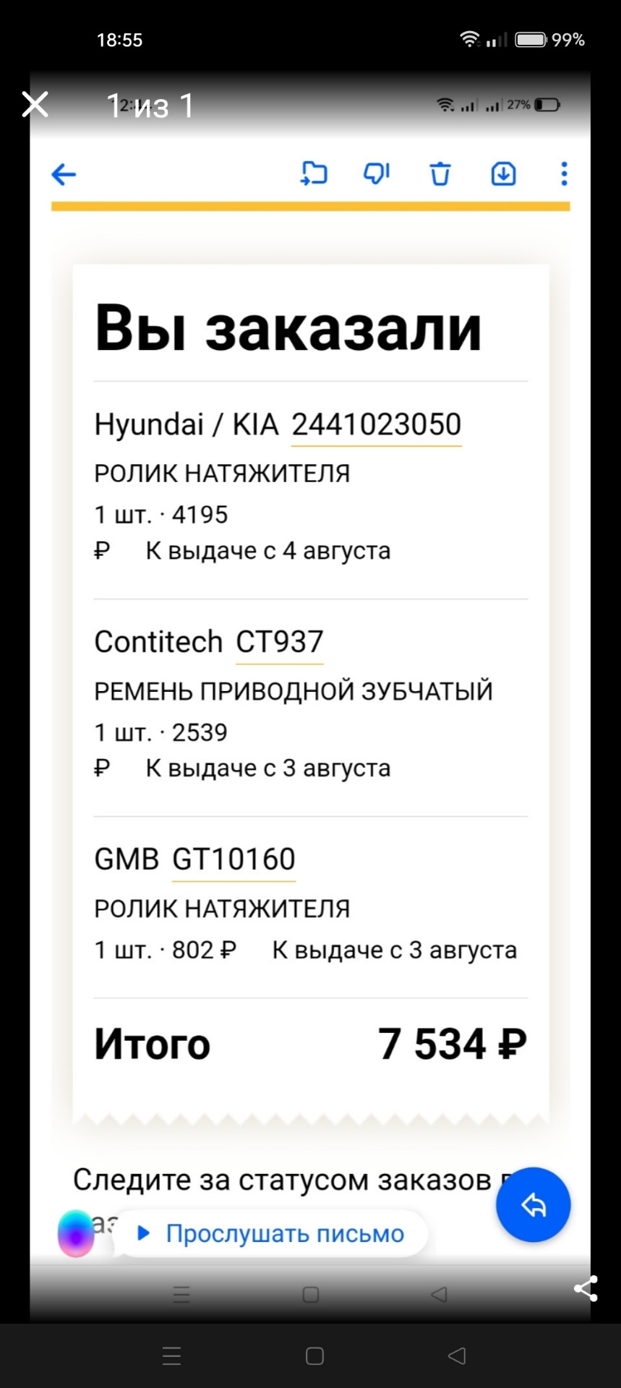Image resolution: width=621 pixels, height=1388 pixels.
Task: Tap the archive download icon
Action: (x=503, y=174)
